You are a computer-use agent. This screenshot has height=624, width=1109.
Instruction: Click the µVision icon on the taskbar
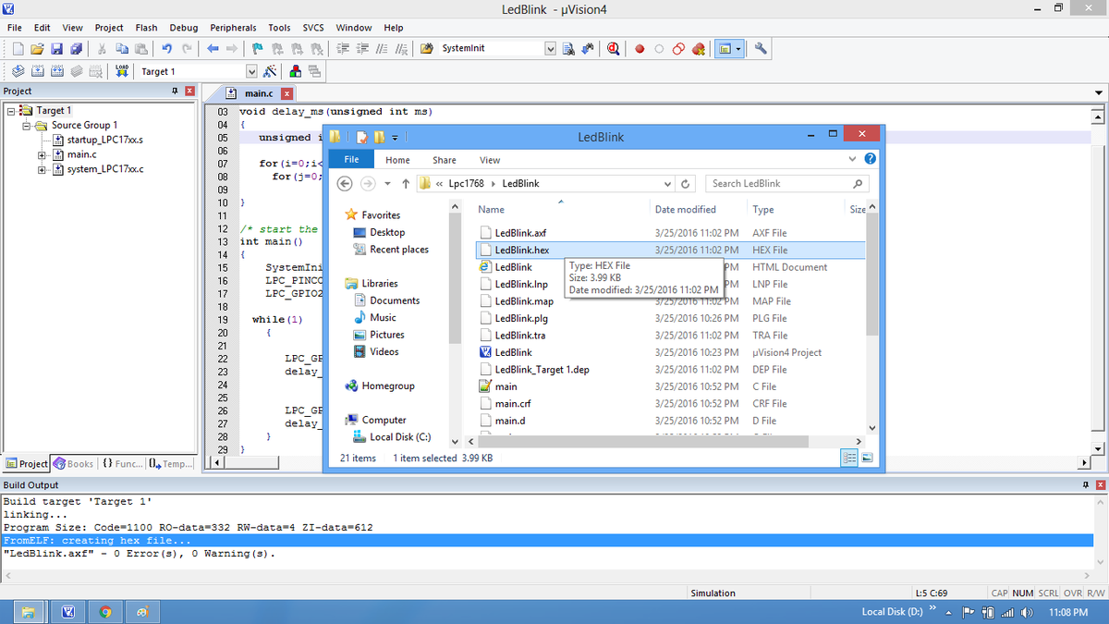[x=67, y=612]
